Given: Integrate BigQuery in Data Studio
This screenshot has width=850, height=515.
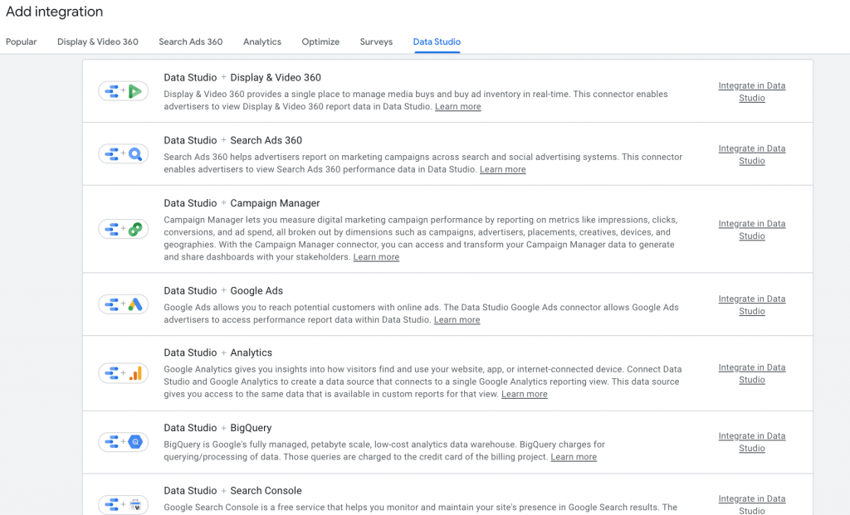Looking at the screenshot, I should pos(752,442).
